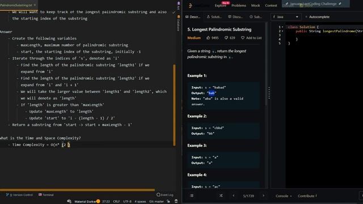The height and width of the screenshot is (204, 363).
Task: Click the description panel scrollbar
Action: 266,63
